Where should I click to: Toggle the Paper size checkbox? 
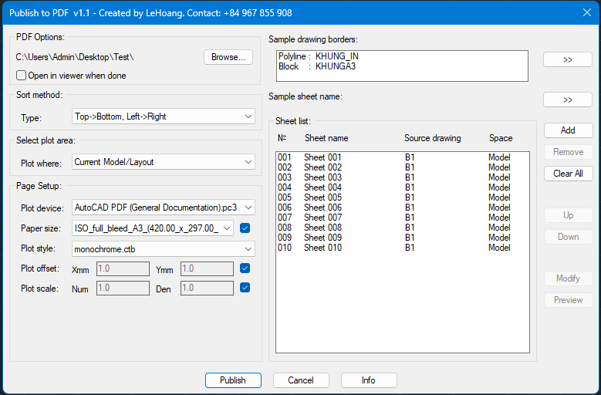pos(245,228)
